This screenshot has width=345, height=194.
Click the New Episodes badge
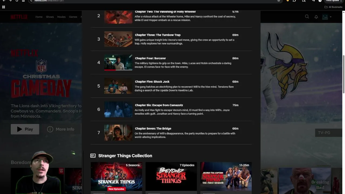point(116,189)
